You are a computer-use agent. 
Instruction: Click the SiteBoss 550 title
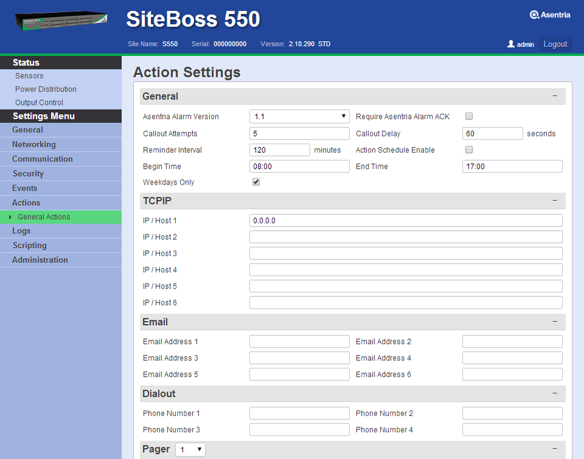(193, 19)
